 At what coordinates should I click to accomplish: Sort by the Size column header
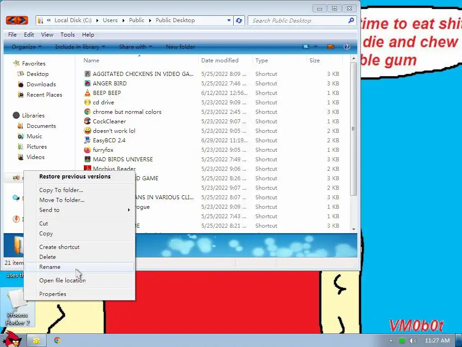324,60
